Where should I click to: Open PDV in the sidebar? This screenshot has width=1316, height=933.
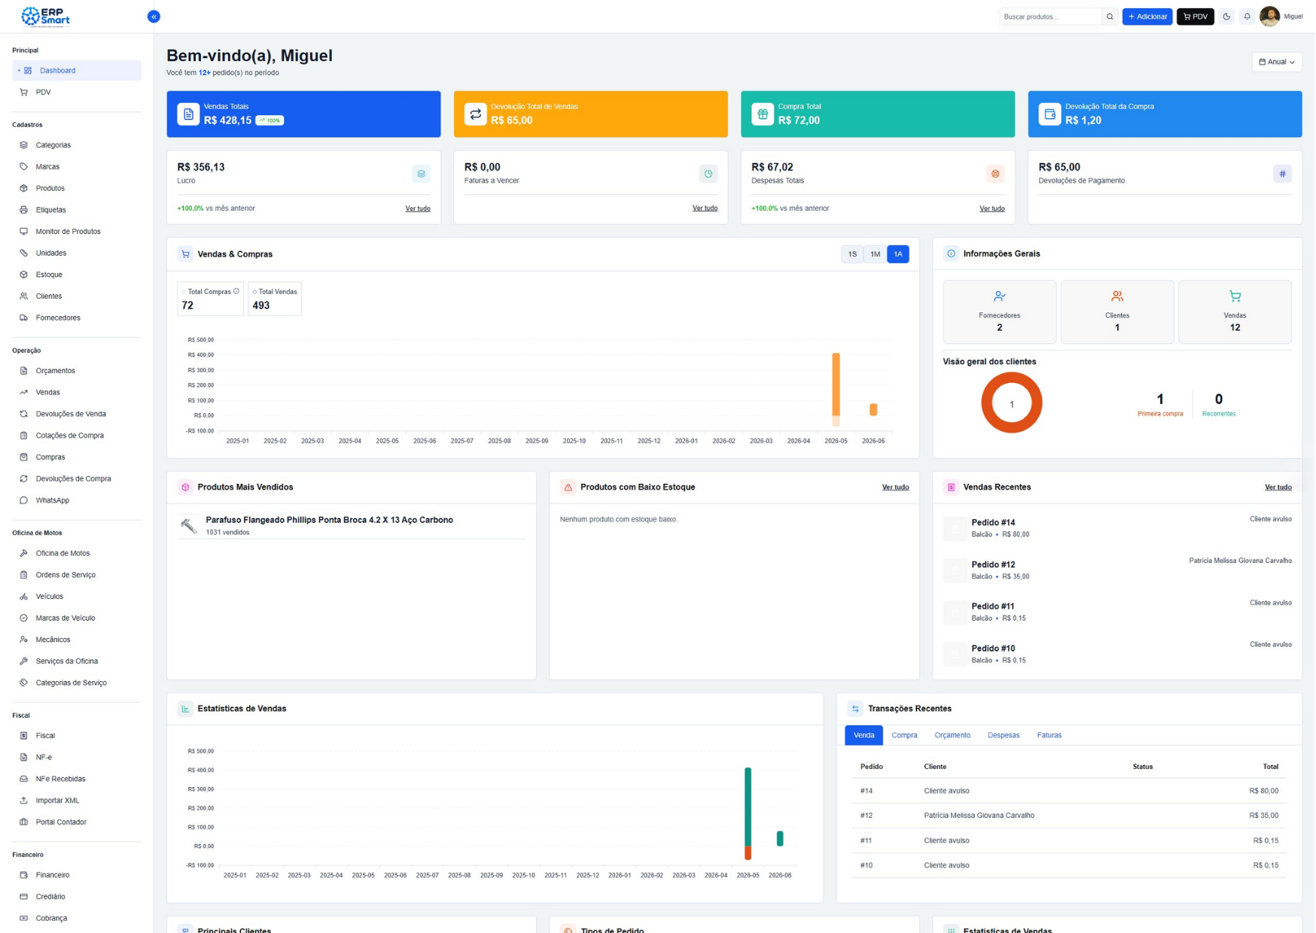[x=77, y=93]
